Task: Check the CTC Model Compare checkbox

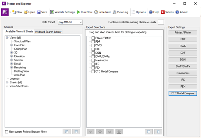Action: (x=93, y=71)
